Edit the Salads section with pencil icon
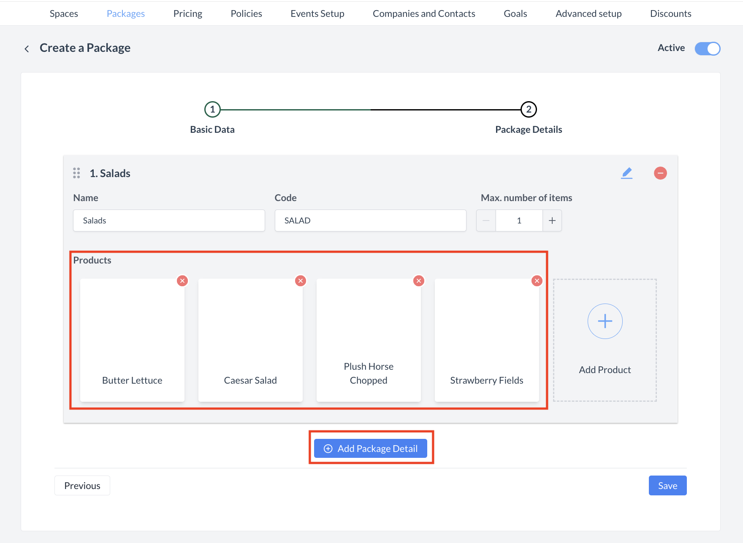Image resolution: width=743 pixels, height=543 pixels. 626,173
